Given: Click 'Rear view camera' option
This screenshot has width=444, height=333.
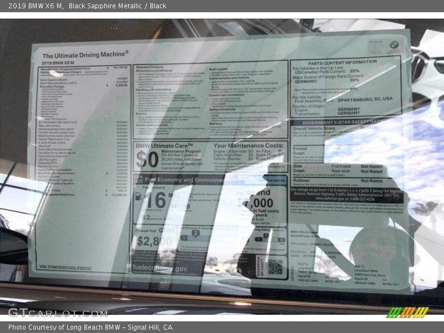Looking at the screenshot, I should click(49, 125).
